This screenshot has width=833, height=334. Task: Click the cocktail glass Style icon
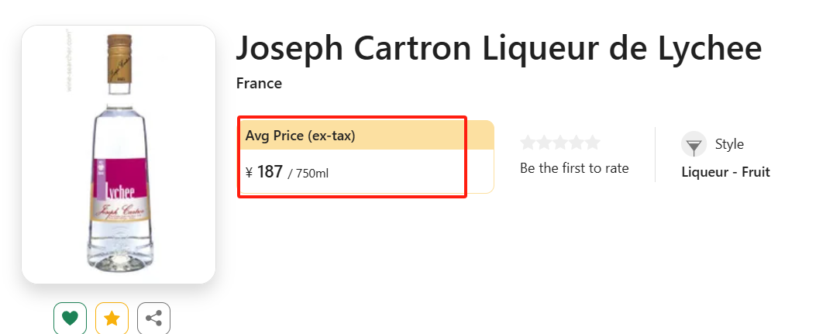[694, 144]
